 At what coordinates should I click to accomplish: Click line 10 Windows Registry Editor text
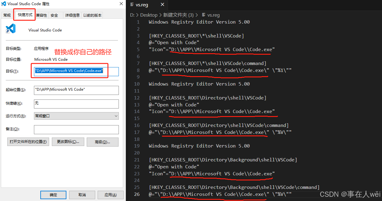pos(199,84)
